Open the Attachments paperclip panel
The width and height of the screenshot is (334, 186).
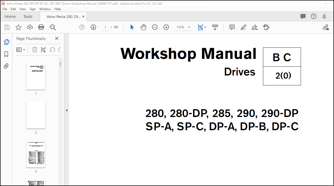pos(6,66)
